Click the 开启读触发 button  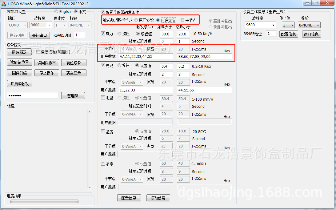coord(19,83)
